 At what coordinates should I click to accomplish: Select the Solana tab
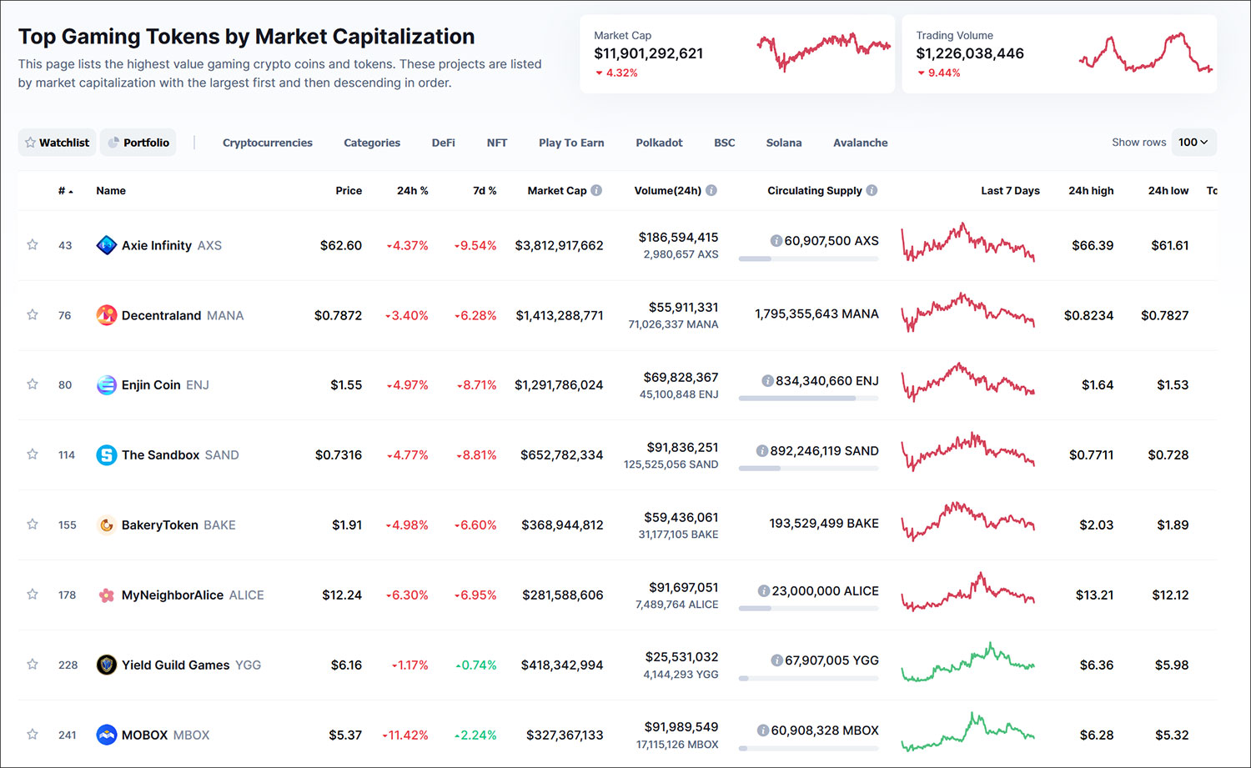[x=784, y=143]
